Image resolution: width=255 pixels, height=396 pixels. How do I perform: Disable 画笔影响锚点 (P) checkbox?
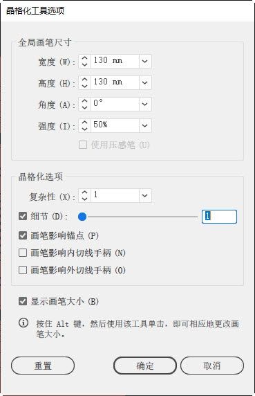pos(23,235)
